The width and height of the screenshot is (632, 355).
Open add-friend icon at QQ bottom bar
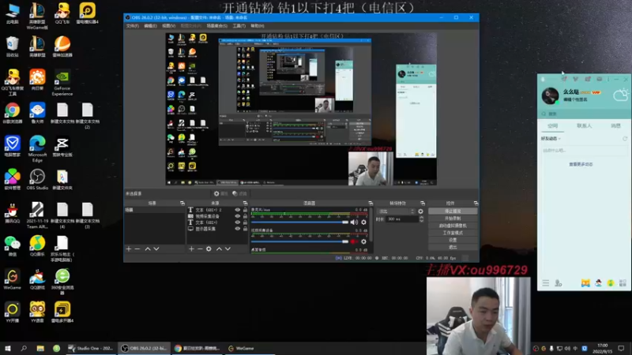pyautogui.click(x=559, y=283)
